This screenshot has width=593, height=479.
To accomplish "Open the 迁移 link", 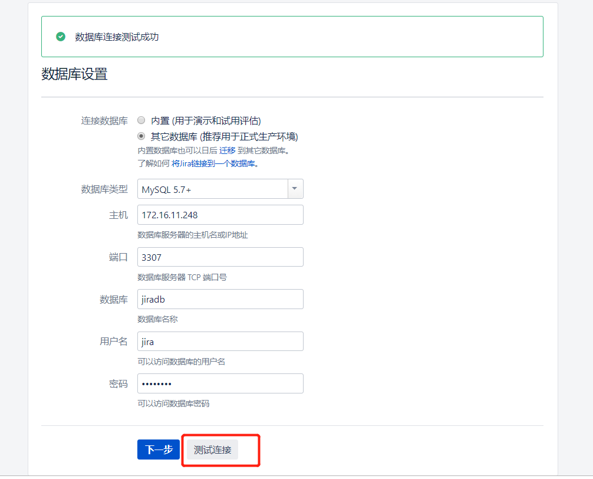I will pos(228,150).
